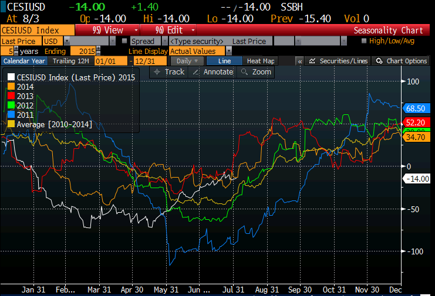Enable the High/Low/Avg checkbox

click(365, 41)
